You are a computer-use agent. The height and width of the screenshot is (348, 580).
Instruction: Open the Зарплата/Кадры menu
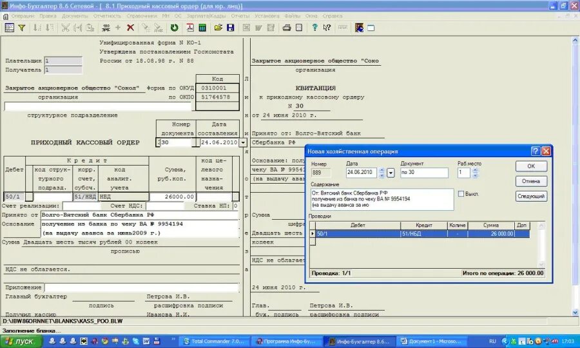point(206,16)
